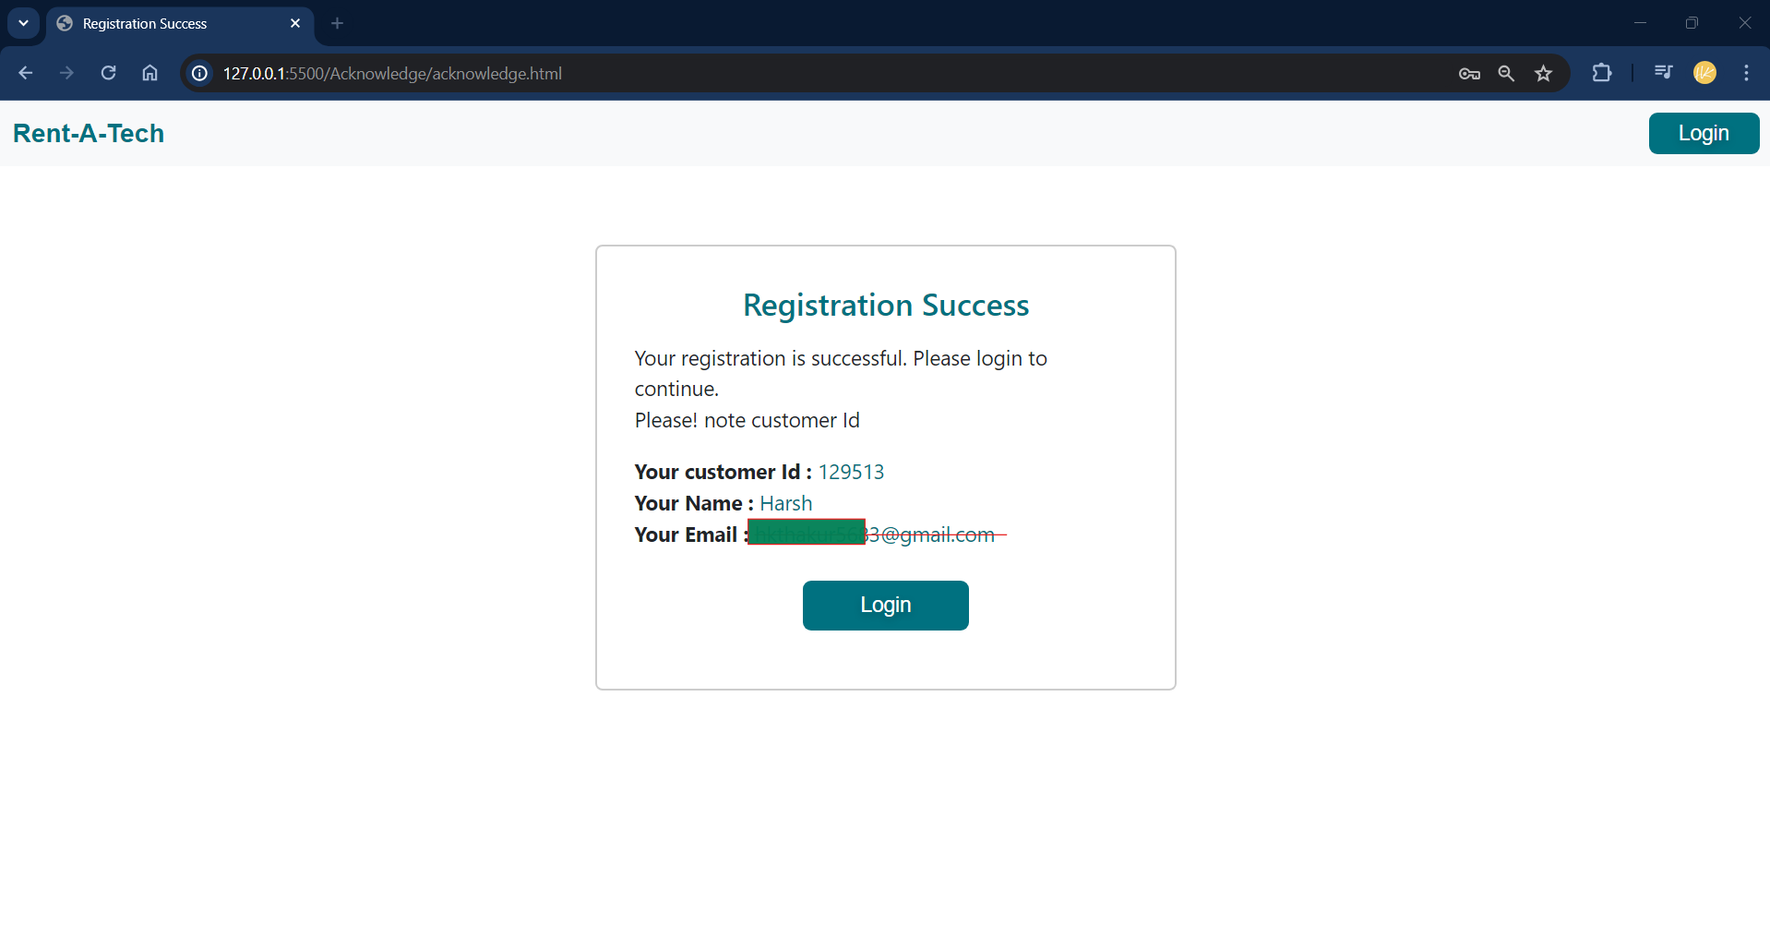Viewport: 1770px width, 937px height.
Task: Reload the current page
Action: [x=108, y=73]
